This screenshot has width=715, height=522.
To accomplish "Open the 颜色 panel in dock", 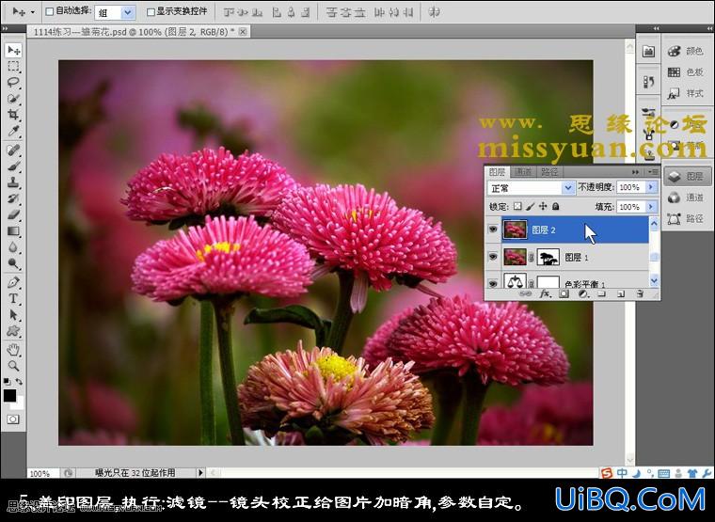I will (x=685, y=51).
